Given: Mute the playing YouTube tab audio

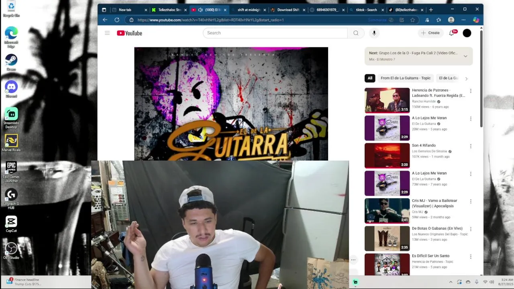Looking at the screenshot, I should pos(200,10).
